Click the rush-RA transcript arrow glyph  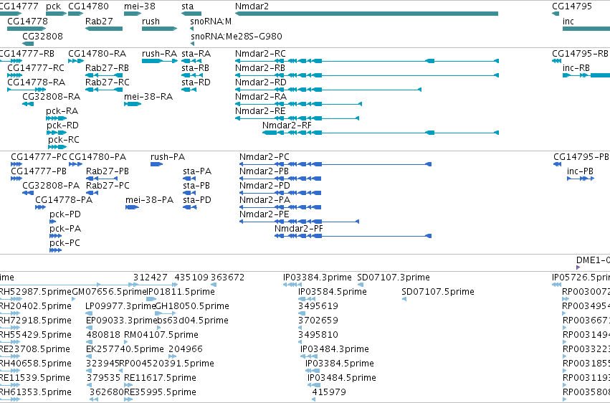coord(160,61)
